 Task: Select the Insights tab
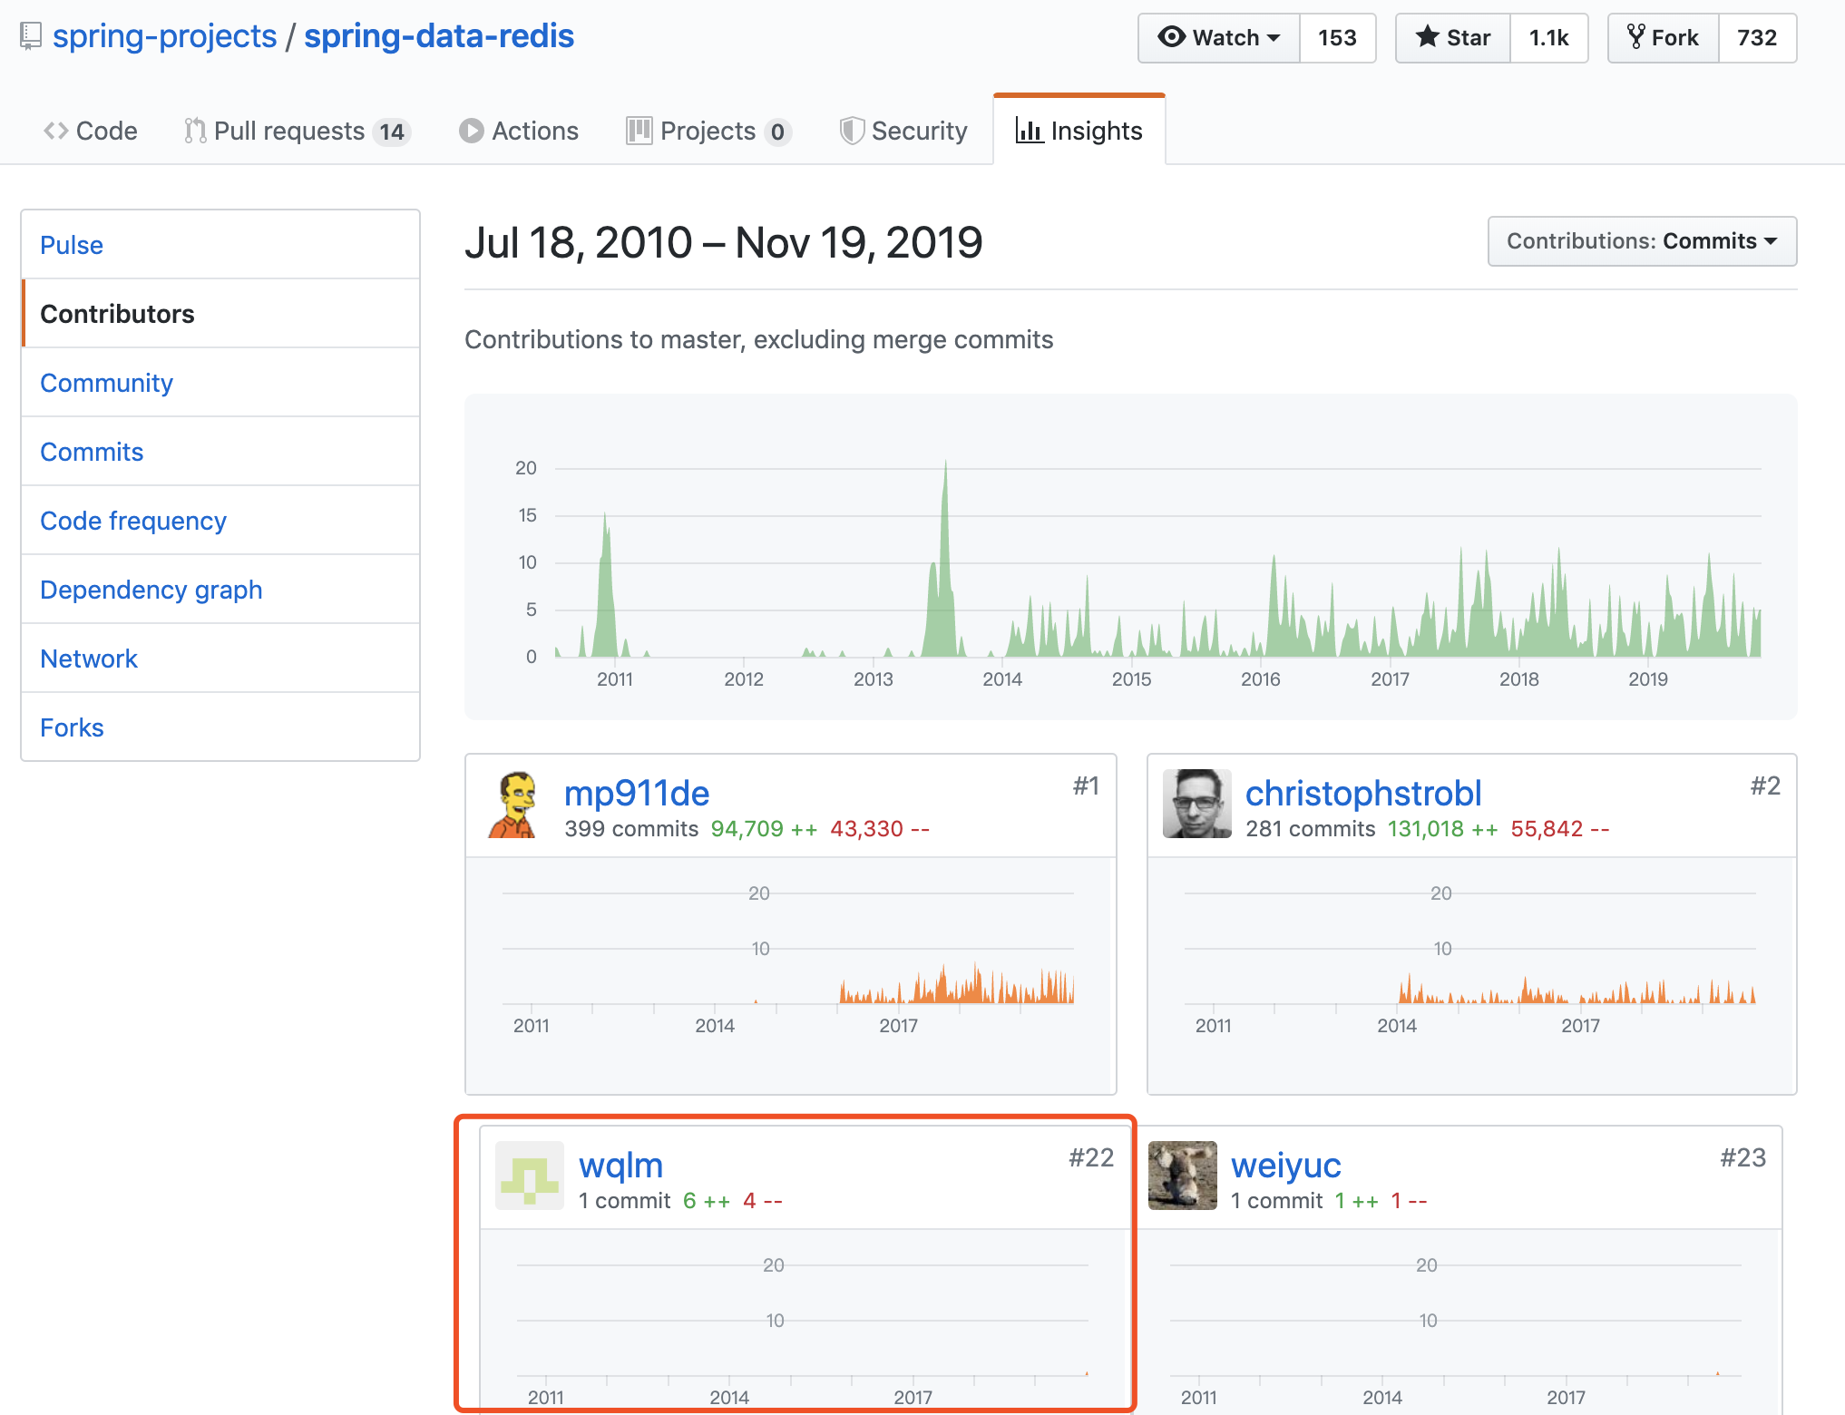[x=1079, y=132]
